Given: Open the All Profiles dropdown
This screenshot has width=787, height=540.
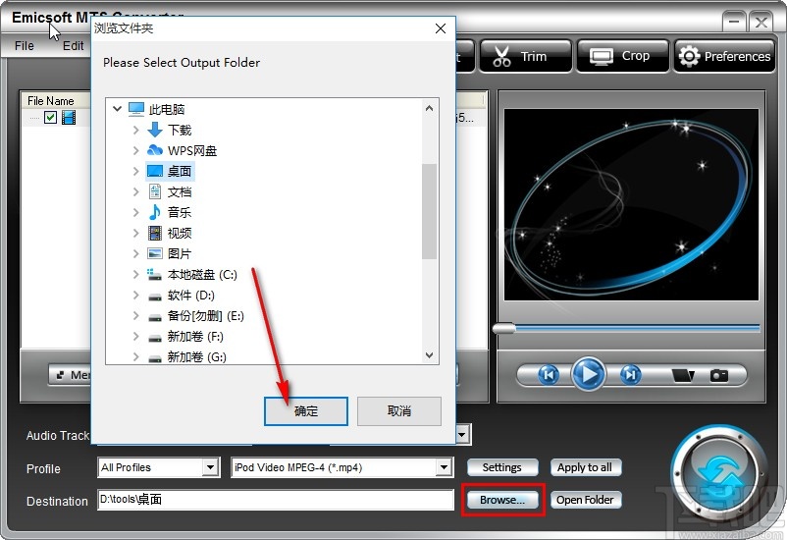Looking at the screenshot, I should coord(211,467).
